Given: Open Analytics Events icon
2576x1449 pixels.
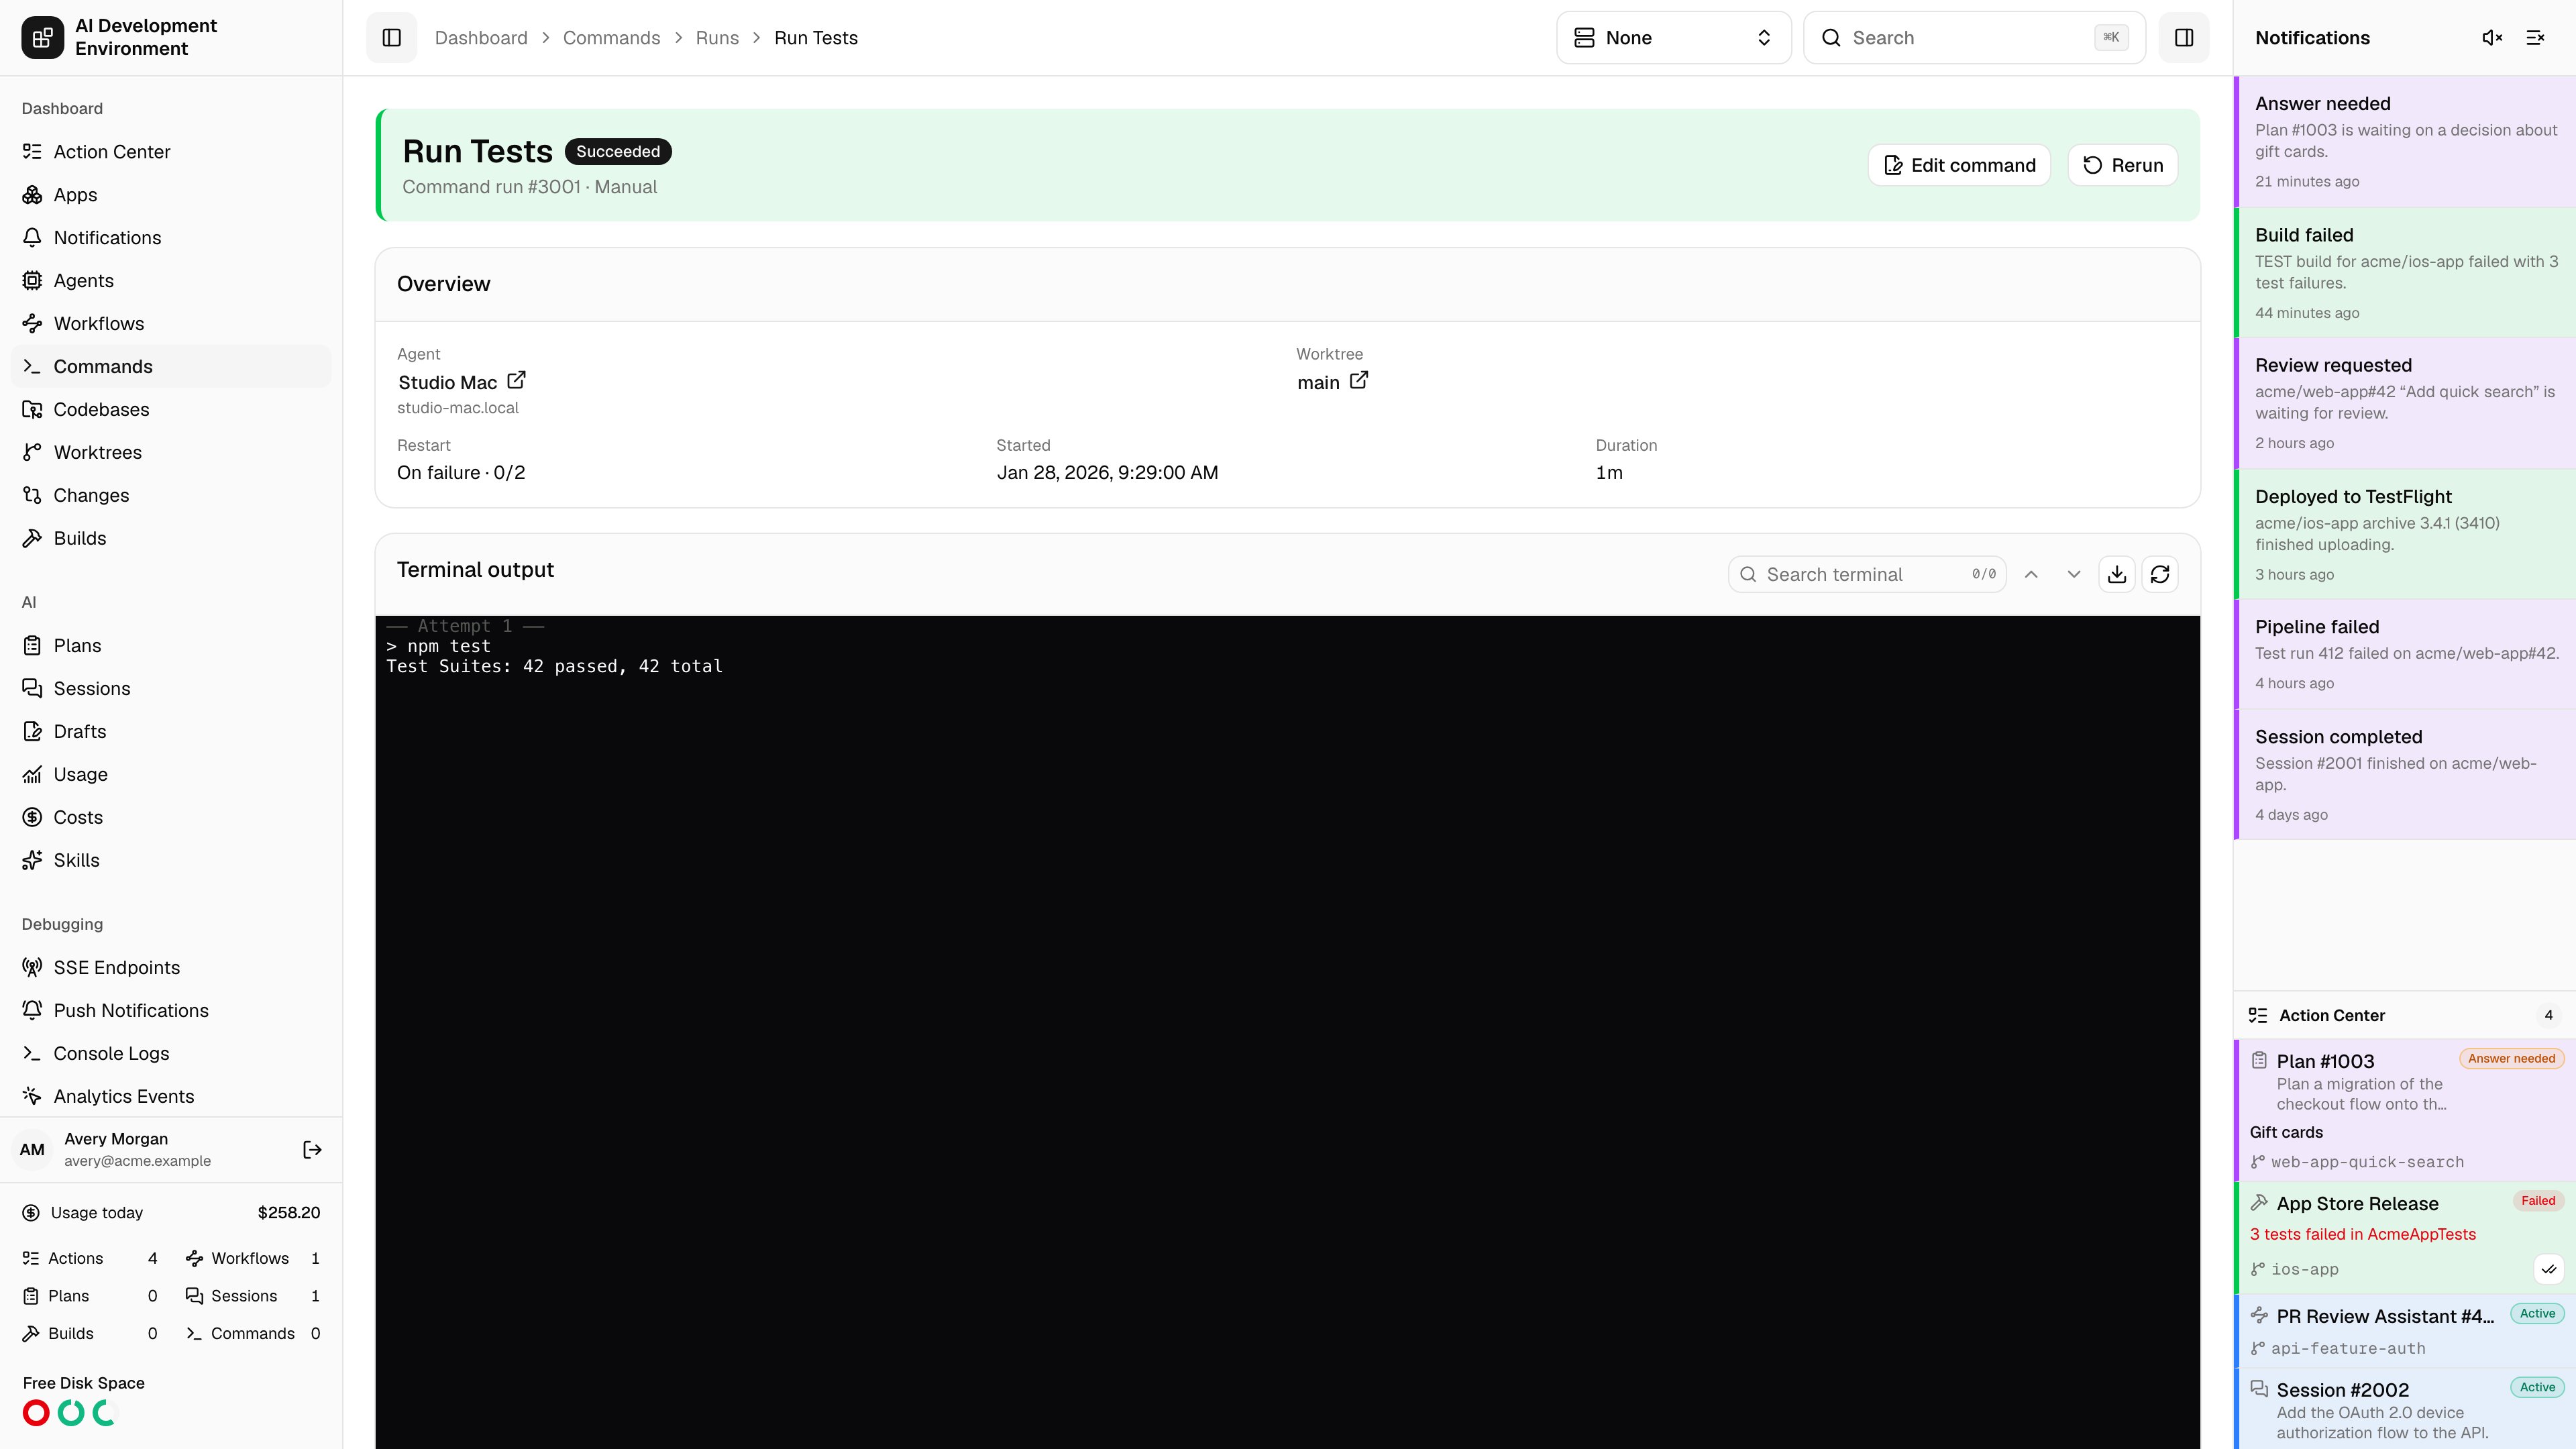Looking at the screenshot, I should point(32,1097).
